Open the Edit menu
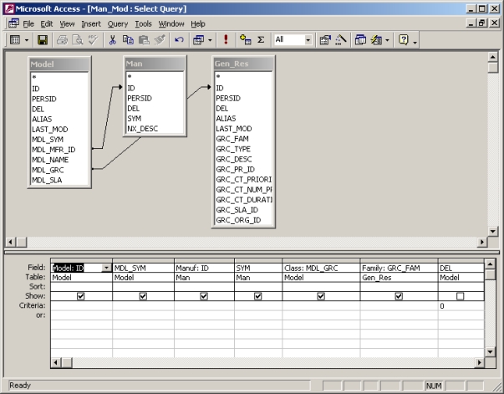Viewport: 504px width, 394px height. click(47, 23)
